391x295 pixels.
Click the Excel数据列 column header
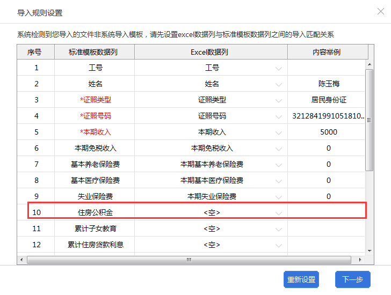(211, 52)
